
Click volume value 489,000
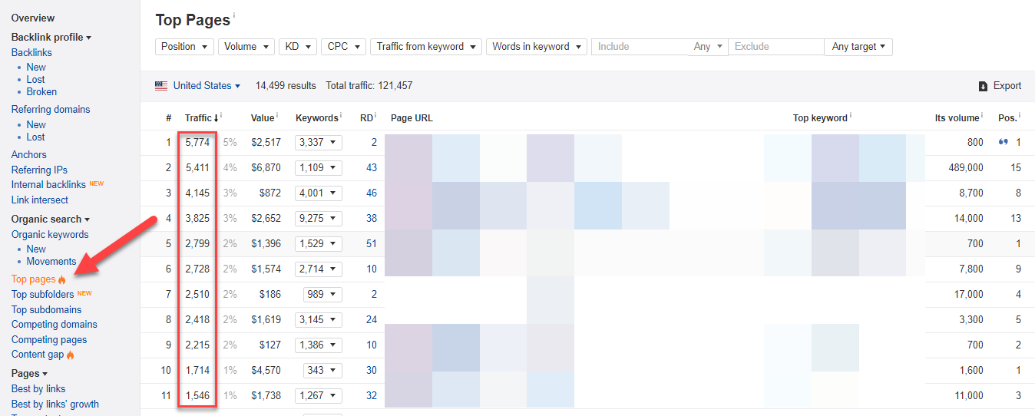click(x=966, y=168)
